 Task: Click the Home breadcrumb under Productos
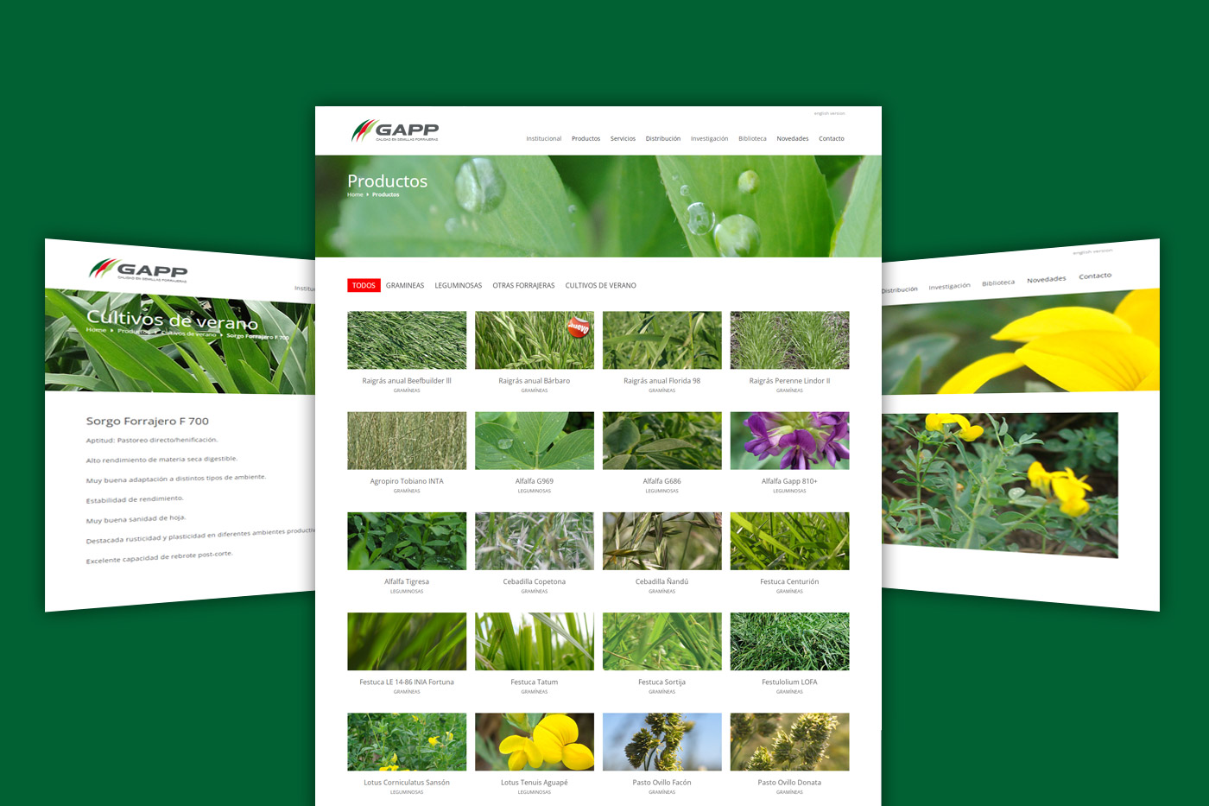[355, 195]
